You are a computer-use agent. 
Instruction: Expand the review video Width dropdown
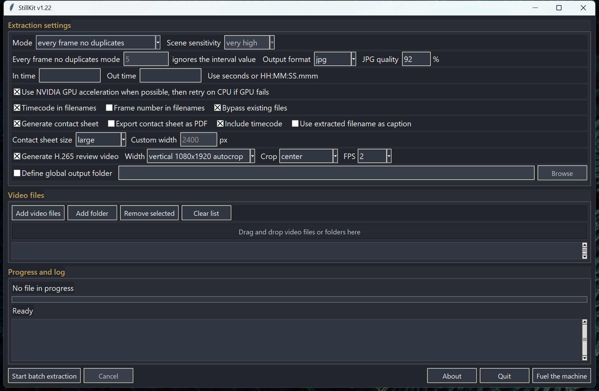pyautogui.click(x=252, y=156)
